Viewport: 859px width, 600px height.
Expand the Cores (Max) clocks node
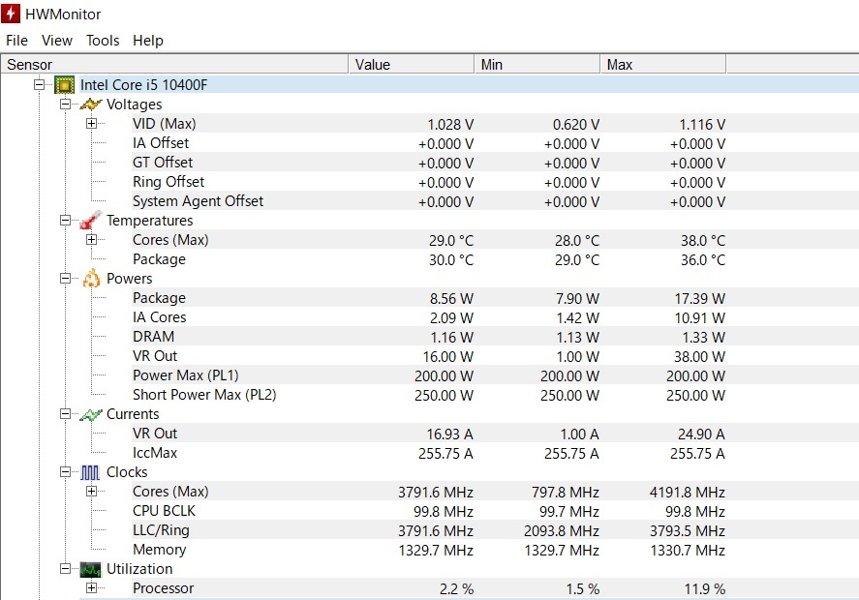(x=92, y=492)
